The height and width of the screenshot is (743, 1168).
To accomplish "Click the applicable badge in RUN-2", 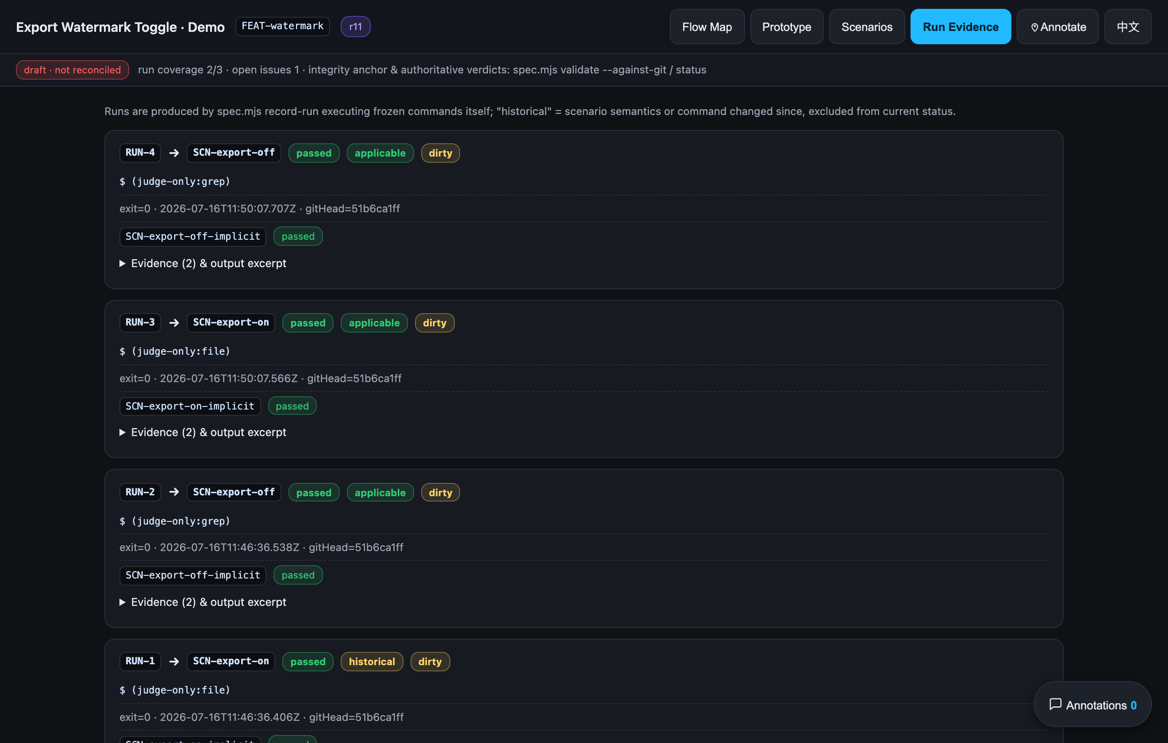I will 380,493.
